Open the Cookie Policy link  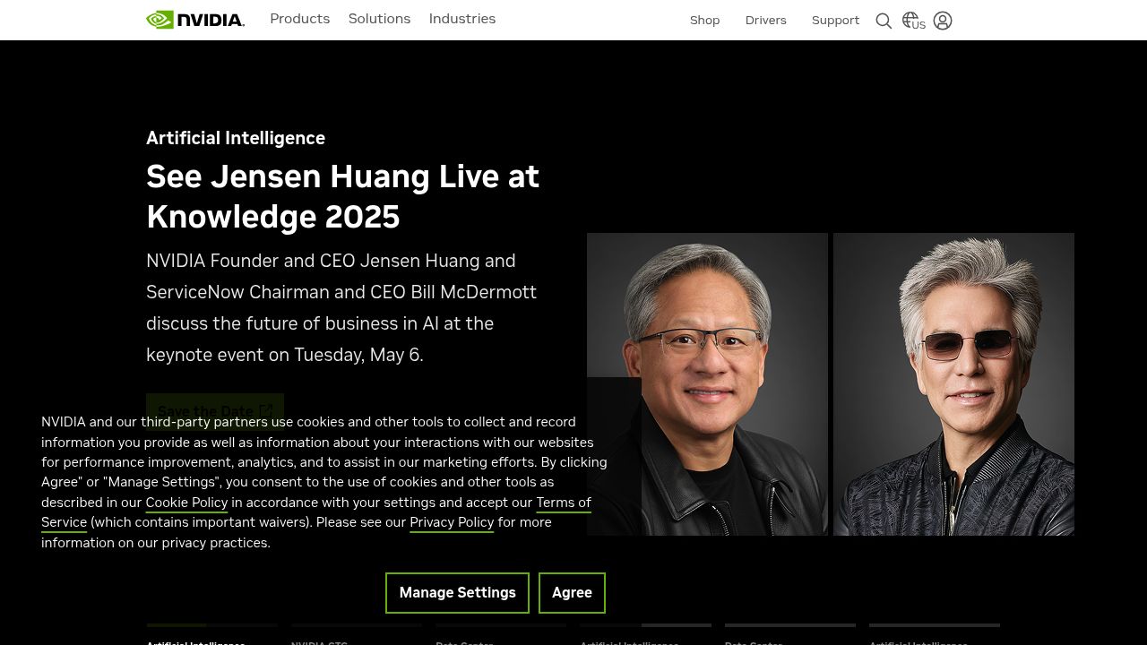click(186, 503)
